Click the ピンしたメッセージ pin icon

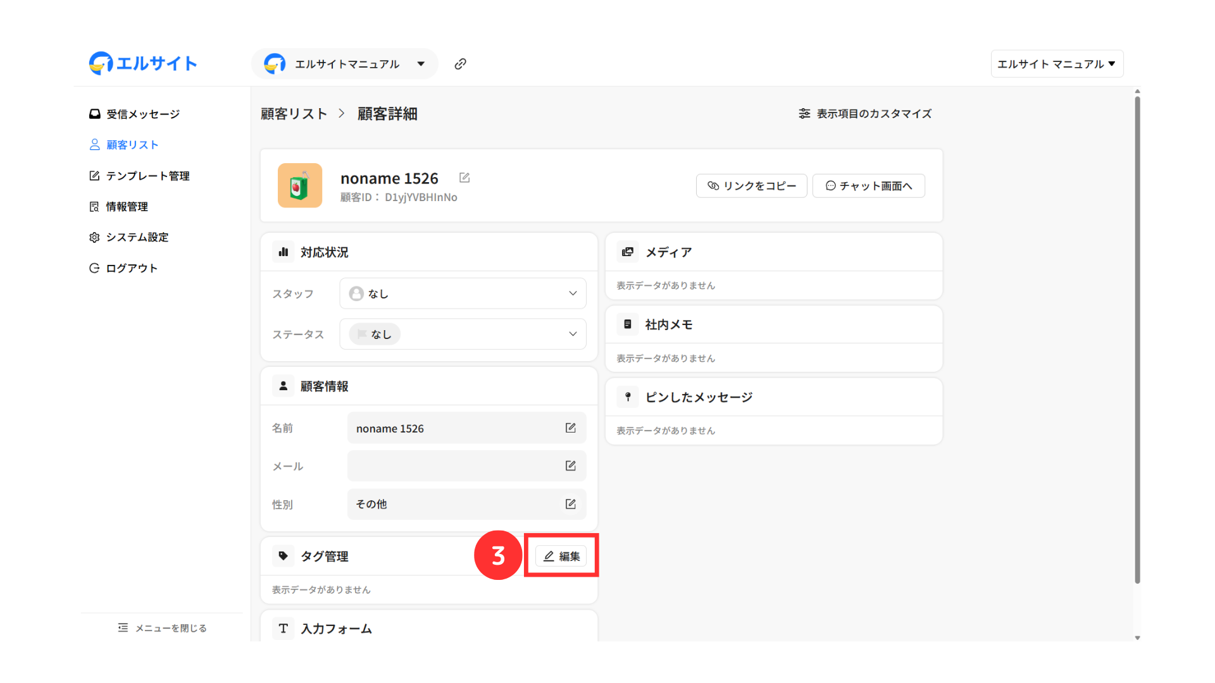pos(628,397)
